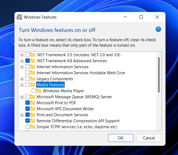
Task: Collapse the Media Features tree node
Action: 22,85
